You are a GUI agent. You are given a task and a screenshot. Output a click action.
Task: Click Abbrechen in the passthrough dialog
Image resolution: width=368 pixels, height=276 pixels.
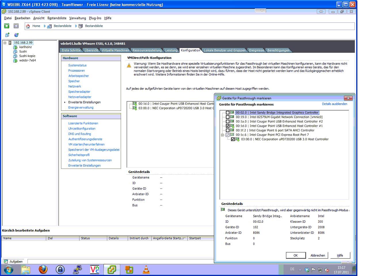[x=318, y=255]
